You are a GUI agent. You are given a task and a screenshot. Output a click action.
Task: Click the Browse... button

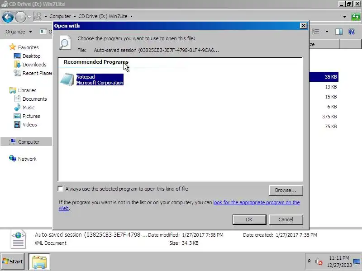point(286,190)
